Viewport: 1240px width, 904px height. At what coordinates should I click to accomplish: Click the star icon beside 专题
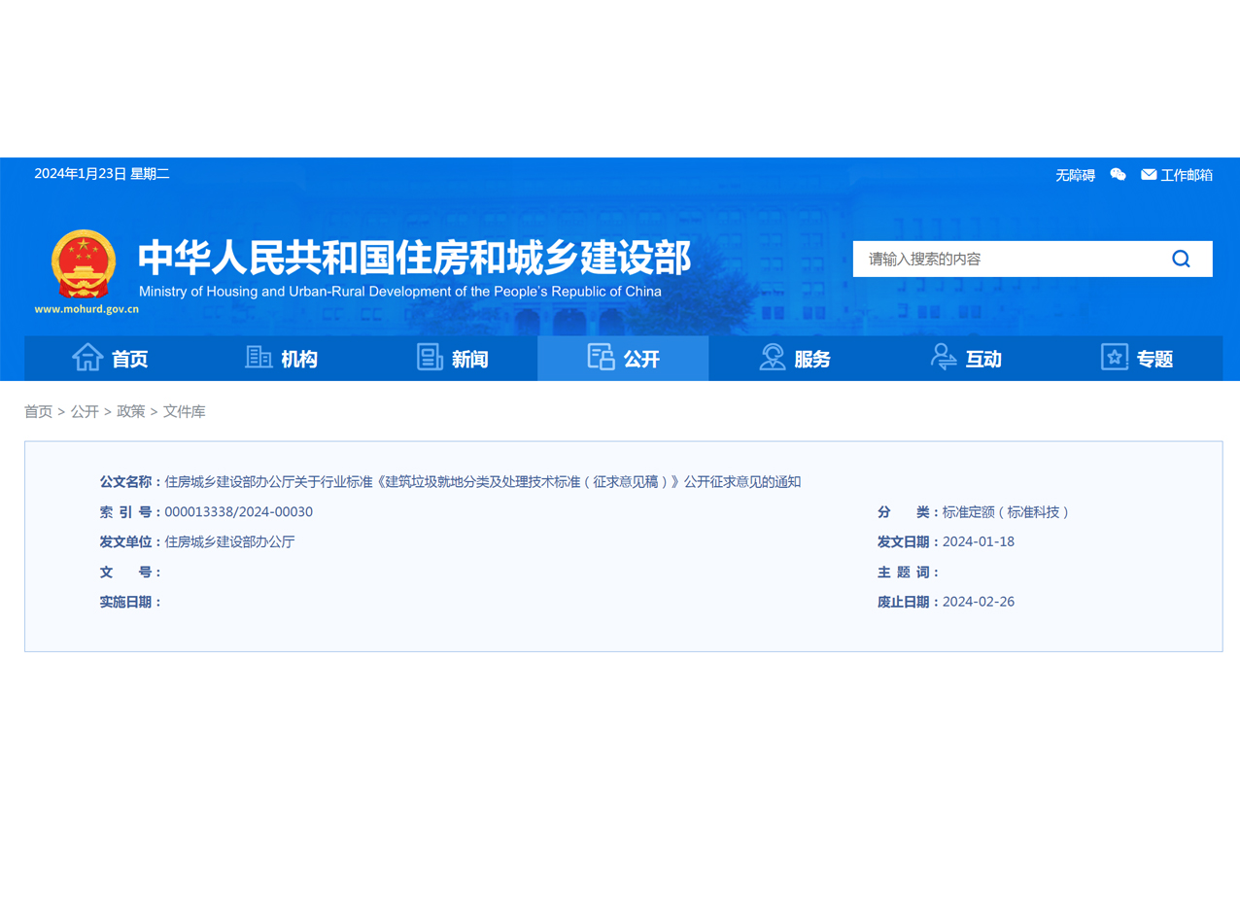coord(1115,358)
